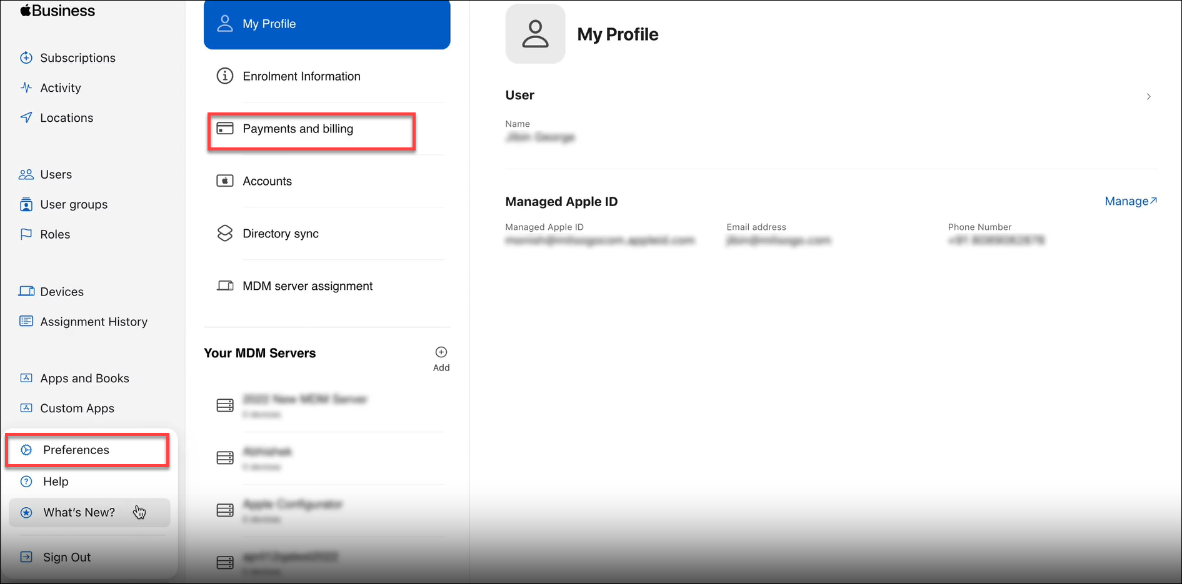Click the Custom Apps icon
The width and height of the screenshot is (1182, 584).
tap(26, 408)
